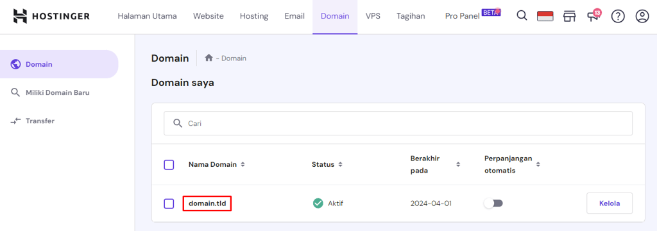Toggle automatic renewal for domain.tld
The image size is (657, 231).
click(493, 203)
